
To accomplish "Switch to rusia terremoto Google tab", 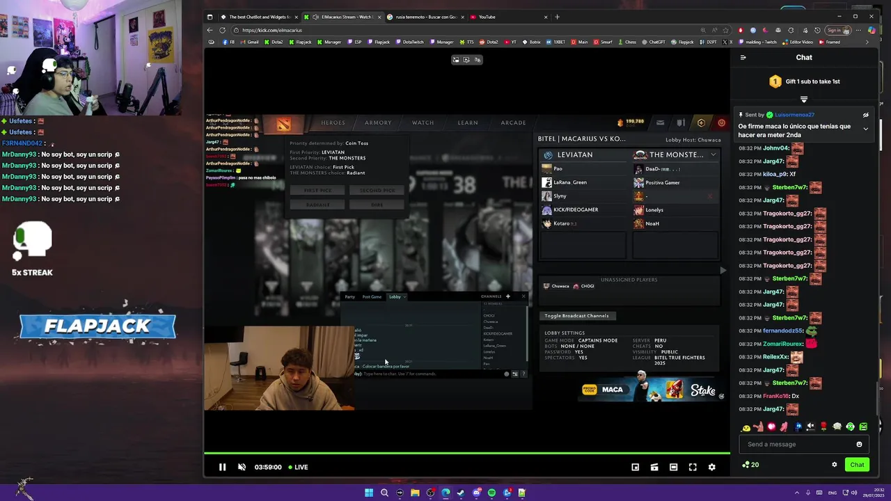I will pos(426,17).
